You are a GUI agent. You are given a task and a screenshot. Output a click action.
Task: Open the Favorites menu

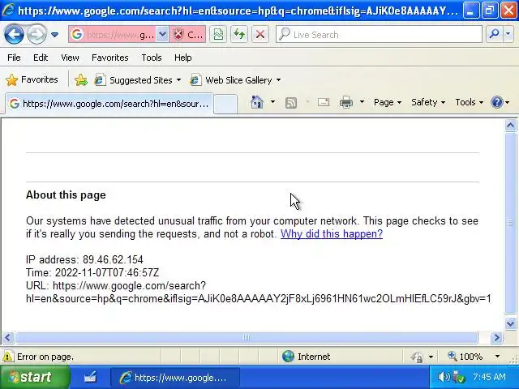110,58
